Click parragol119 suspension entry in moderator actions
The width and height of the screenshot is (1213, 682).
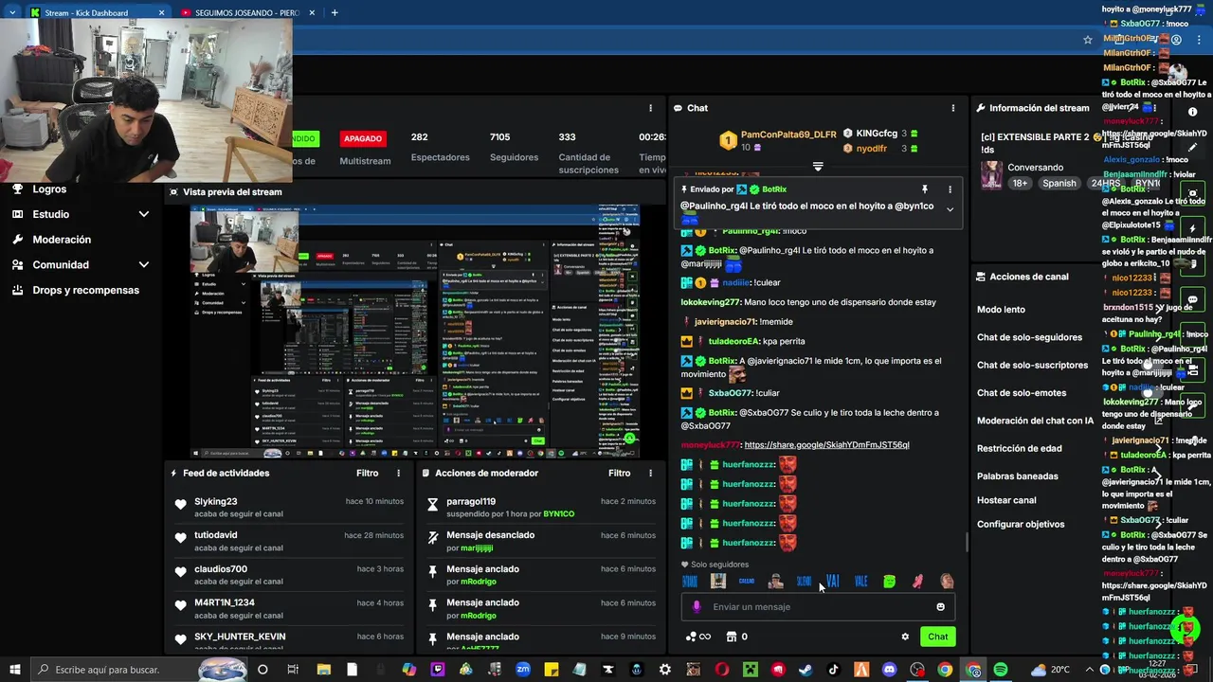[542, 507]
